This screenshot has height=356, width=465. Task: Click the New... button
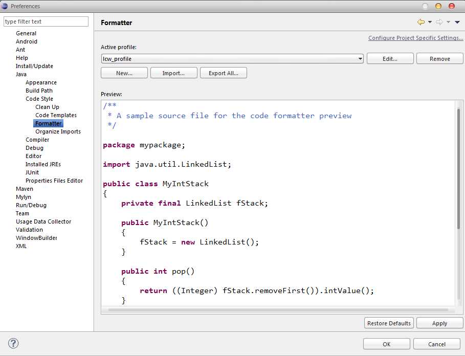(124, 73)
